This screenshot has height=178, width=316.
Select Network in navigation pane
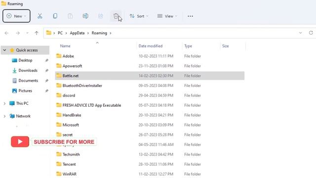23,116
